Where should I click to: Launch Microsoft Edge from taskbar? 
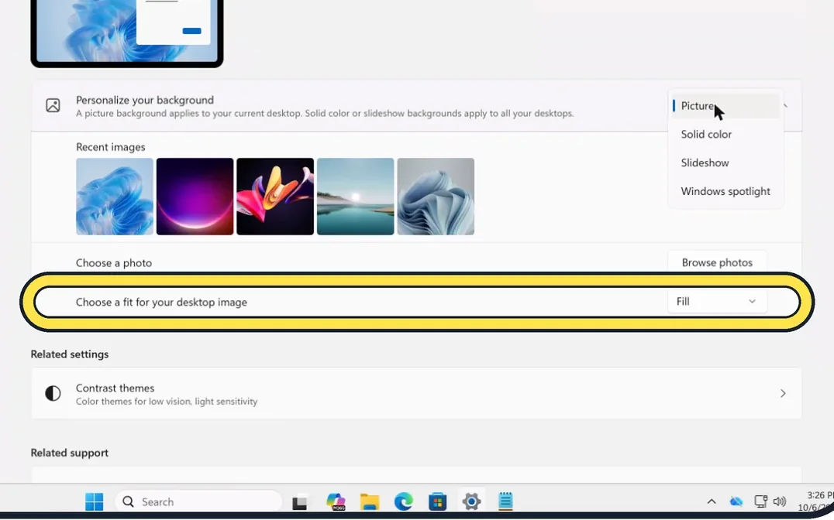[404, 501]
